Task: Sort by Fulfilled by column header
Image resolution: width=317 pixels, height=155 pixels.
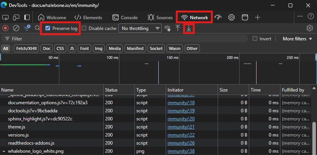Action: [295, 90]
